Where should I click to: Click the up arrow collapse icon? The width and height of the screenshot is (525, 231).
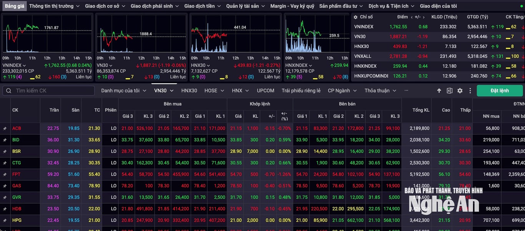pos(439,91)
